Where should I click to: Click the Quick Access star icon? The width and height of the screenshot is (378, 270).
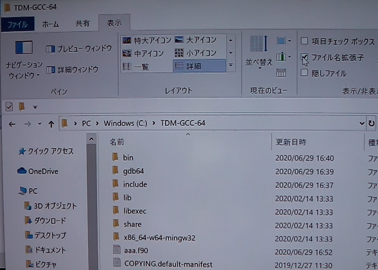pyautogui.click(x=22, y=151)
